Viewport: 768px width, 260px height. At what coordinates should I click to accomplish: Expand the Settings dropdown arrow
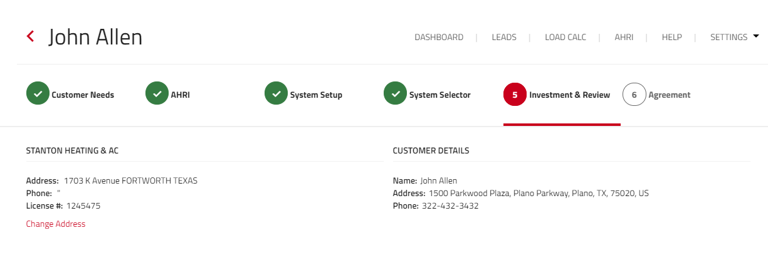(755, 36)
